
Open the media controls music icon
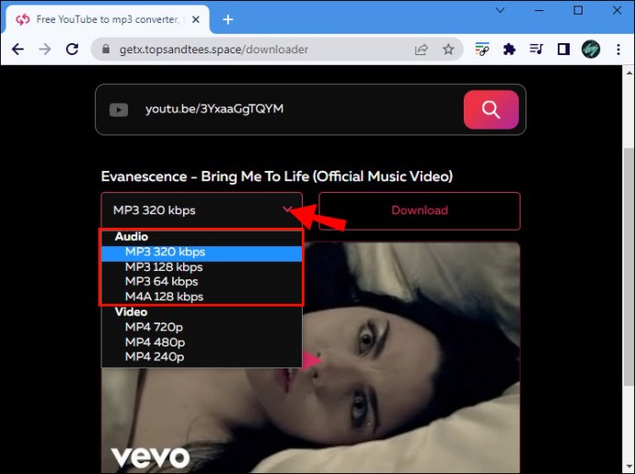(x=537, y=50)
